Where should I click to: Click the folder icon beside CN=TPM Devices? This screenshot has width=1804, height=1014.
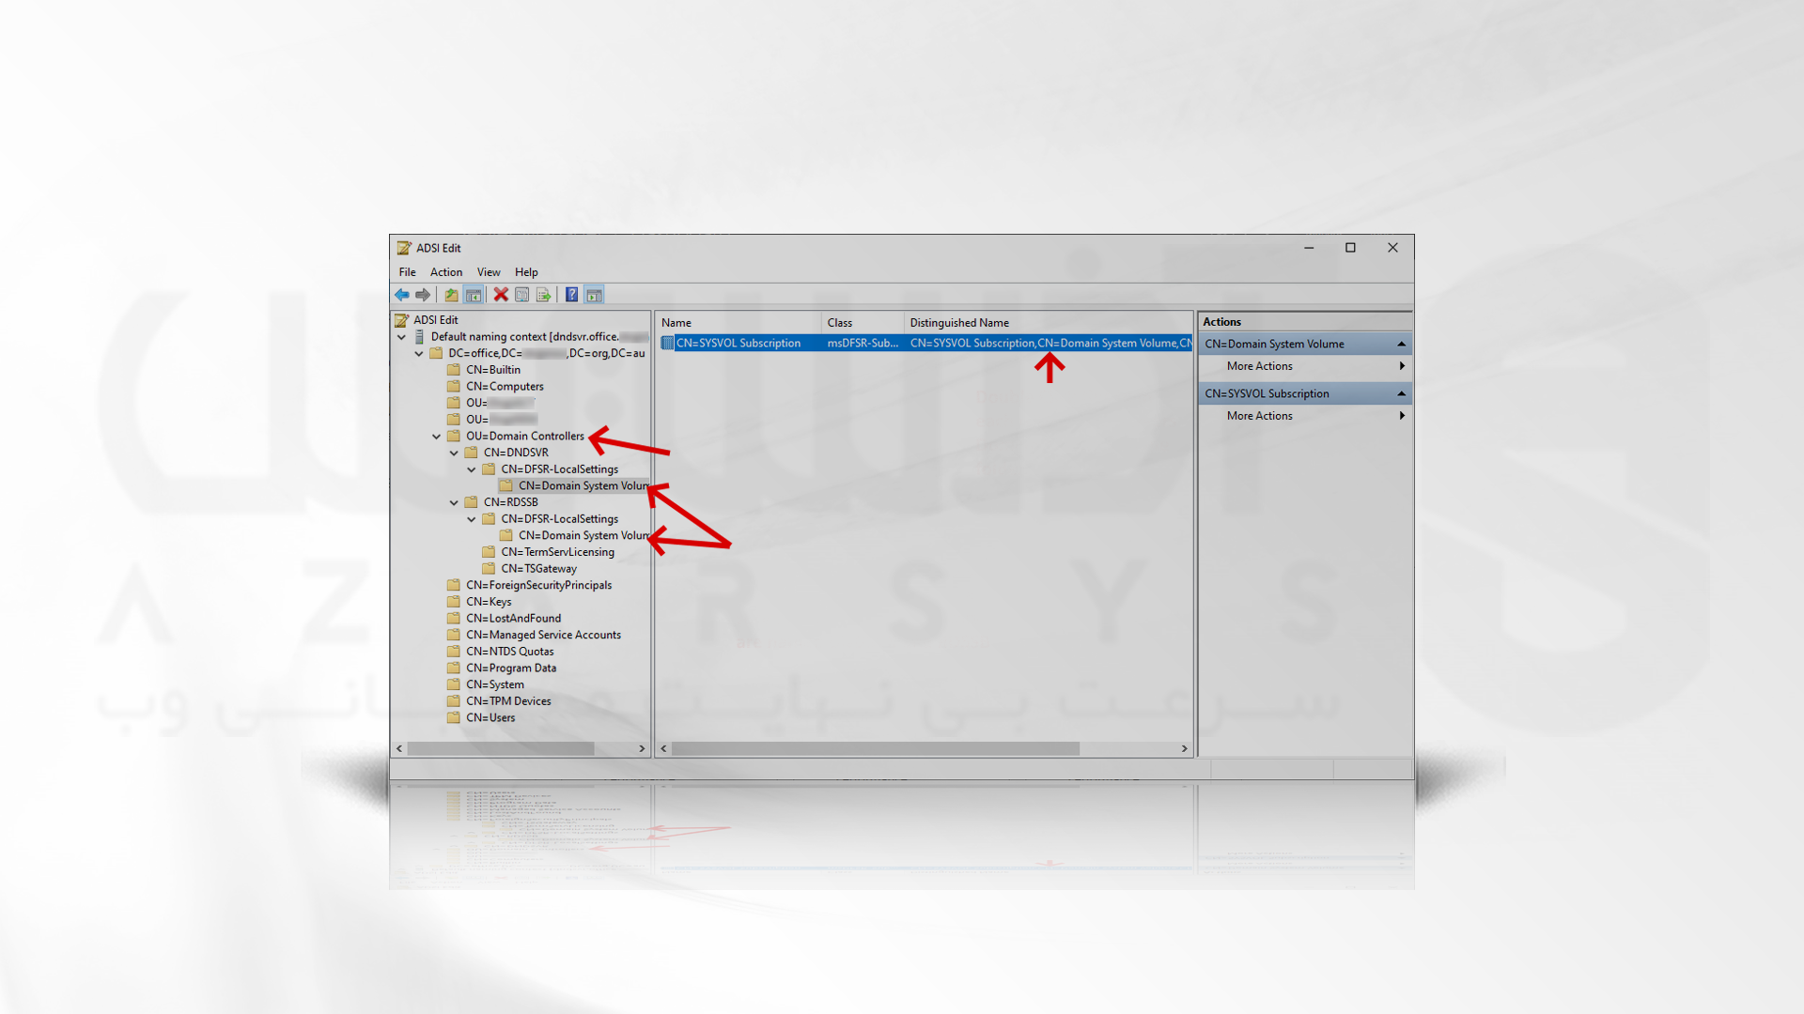click(454, 700)
